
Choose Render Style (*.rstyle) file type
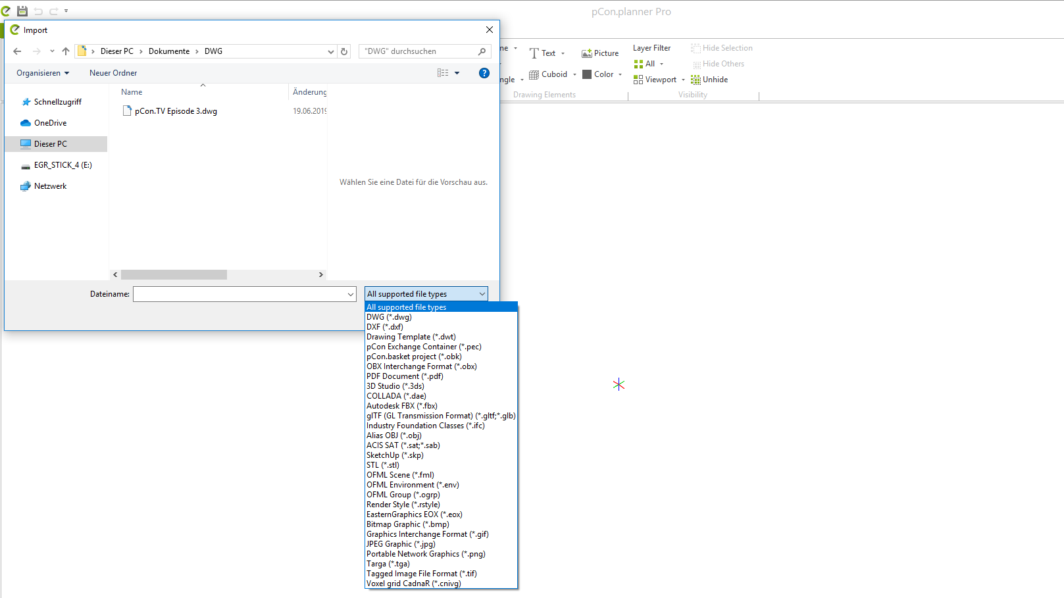(442, 505)
